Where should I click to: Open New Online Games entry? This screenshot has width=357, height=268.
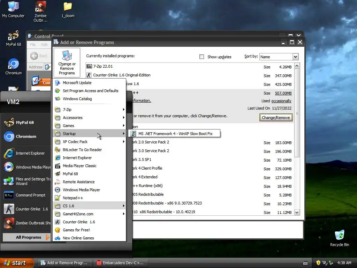pyautogui.click(x=89, y=238)
